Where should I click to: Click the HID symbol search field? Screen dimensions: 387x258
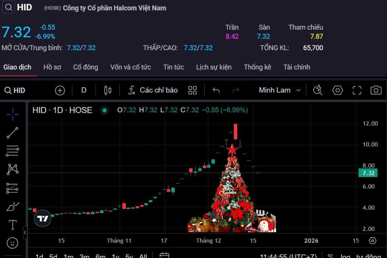pyautogui.click(x=15, y=91)
